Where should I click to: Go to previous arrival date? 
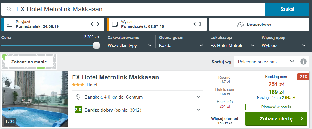pos(92,24)
